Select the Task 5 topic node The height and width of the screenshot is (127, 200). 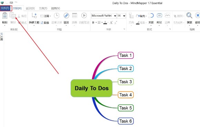click(126, 108)
